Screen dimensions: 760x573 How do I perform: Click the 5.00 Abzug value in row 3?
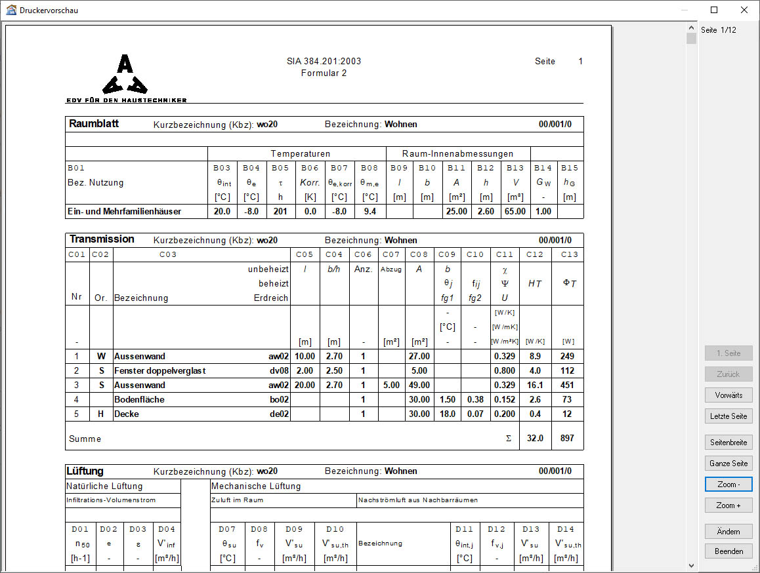(x=392, y=385)
